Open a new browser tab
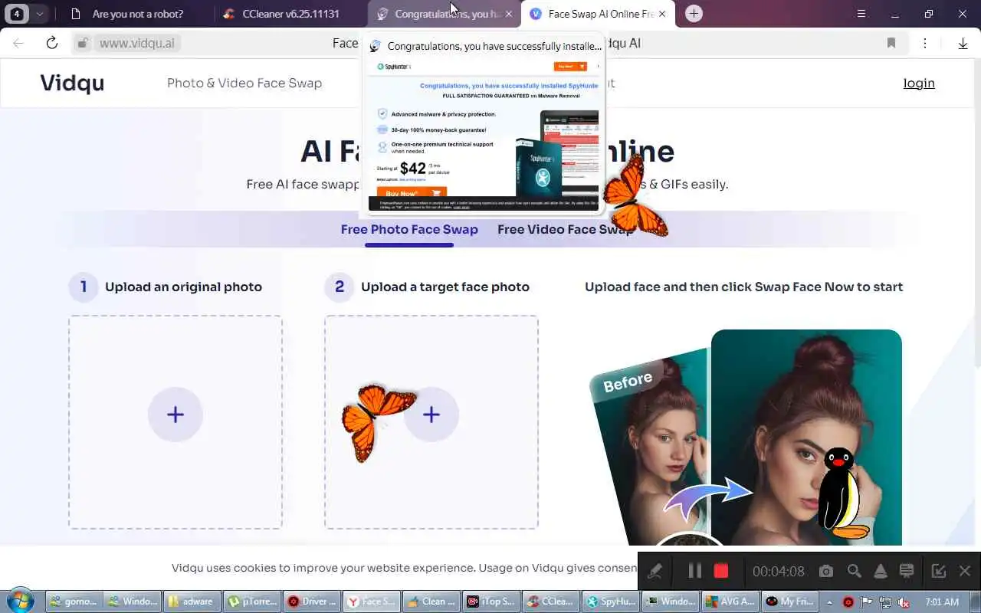 (x=694, y=14)
